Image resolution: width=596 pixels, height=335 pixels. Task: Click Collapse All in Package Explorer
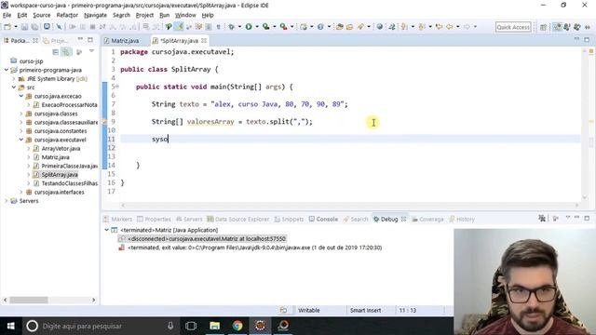56,52
